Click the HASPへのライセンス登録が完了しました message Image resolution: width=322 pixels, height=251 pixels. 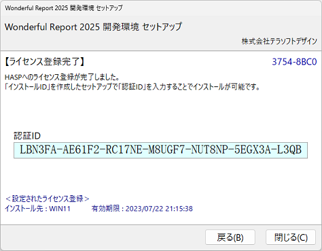(x=62, y=77)
